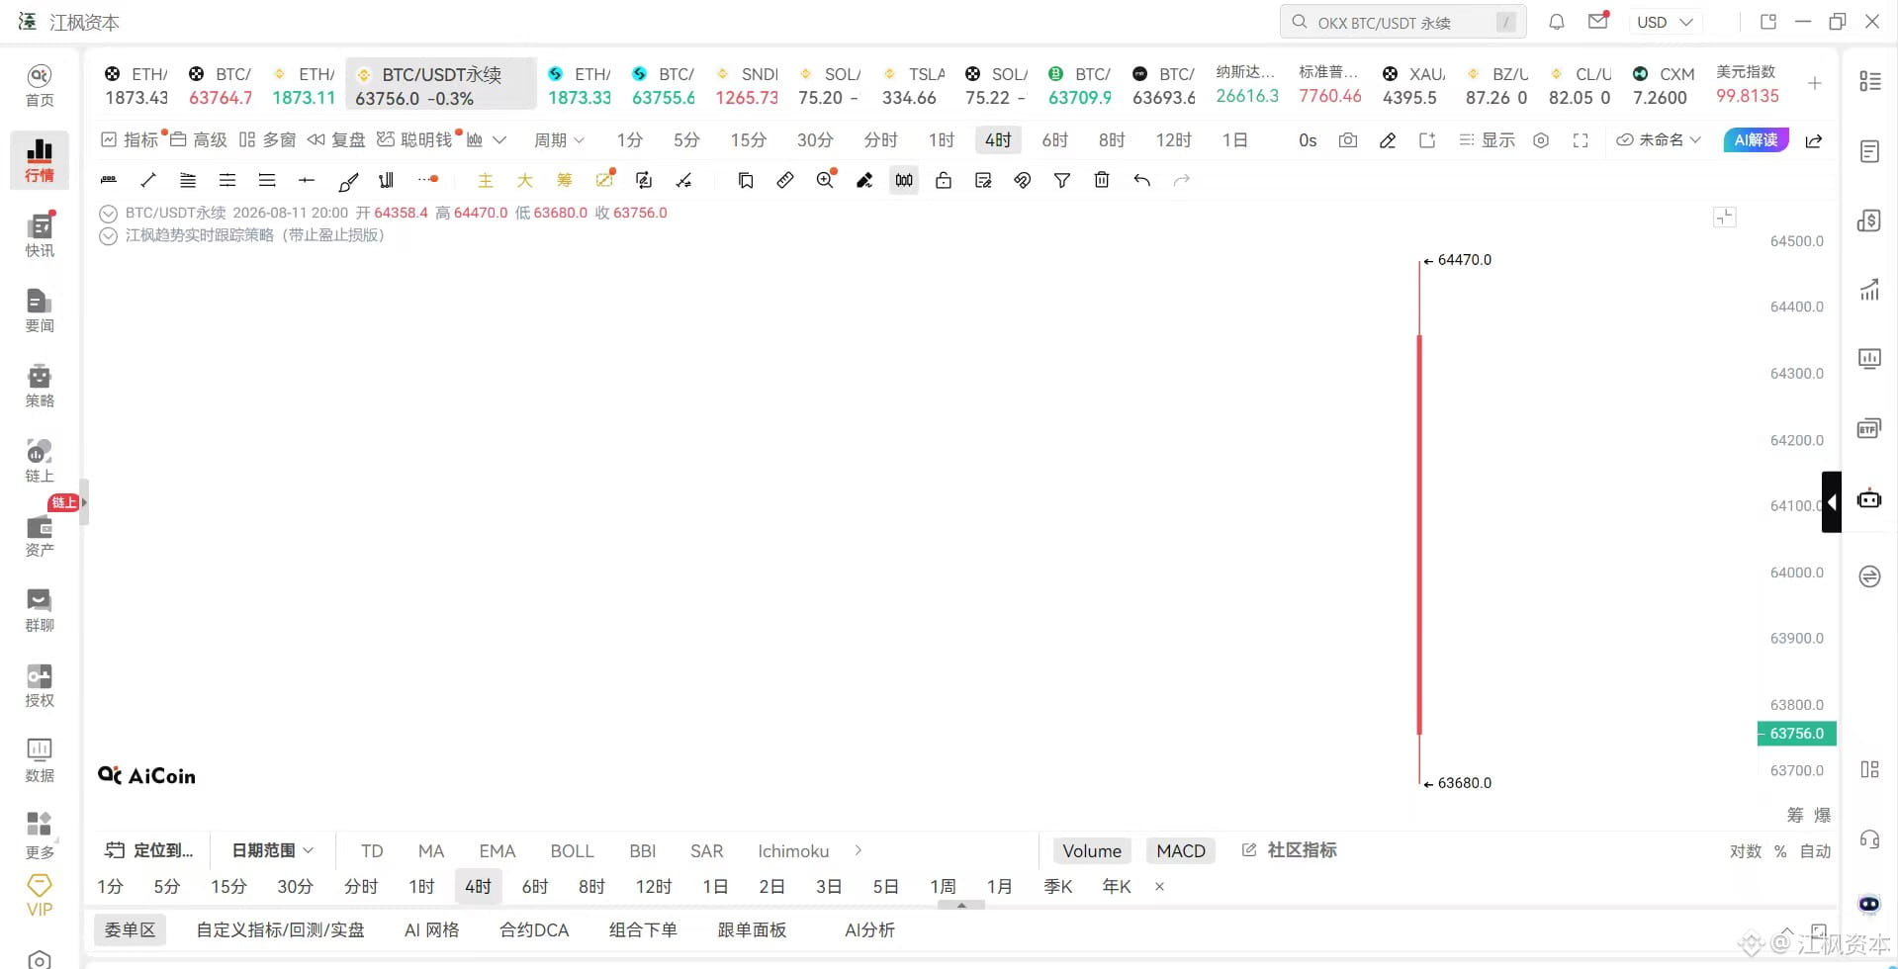Open the 要闻 headlines section
The image size is (1898, 969).
[x=40, y=310]
